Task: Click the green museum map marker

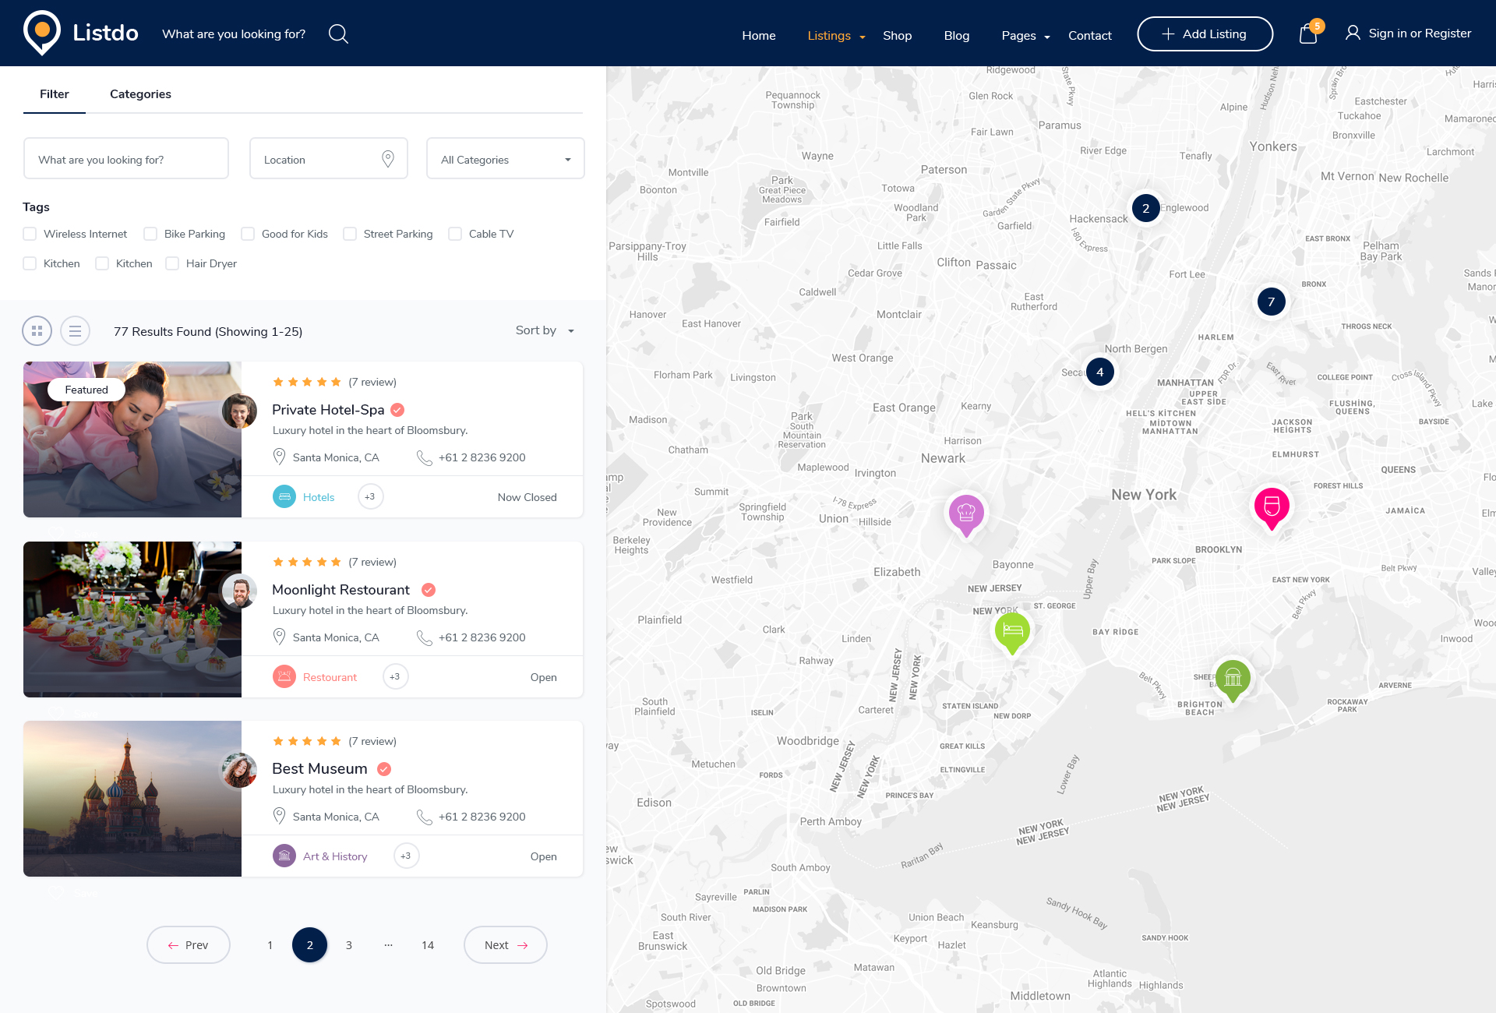Action: pos(1233,678)
